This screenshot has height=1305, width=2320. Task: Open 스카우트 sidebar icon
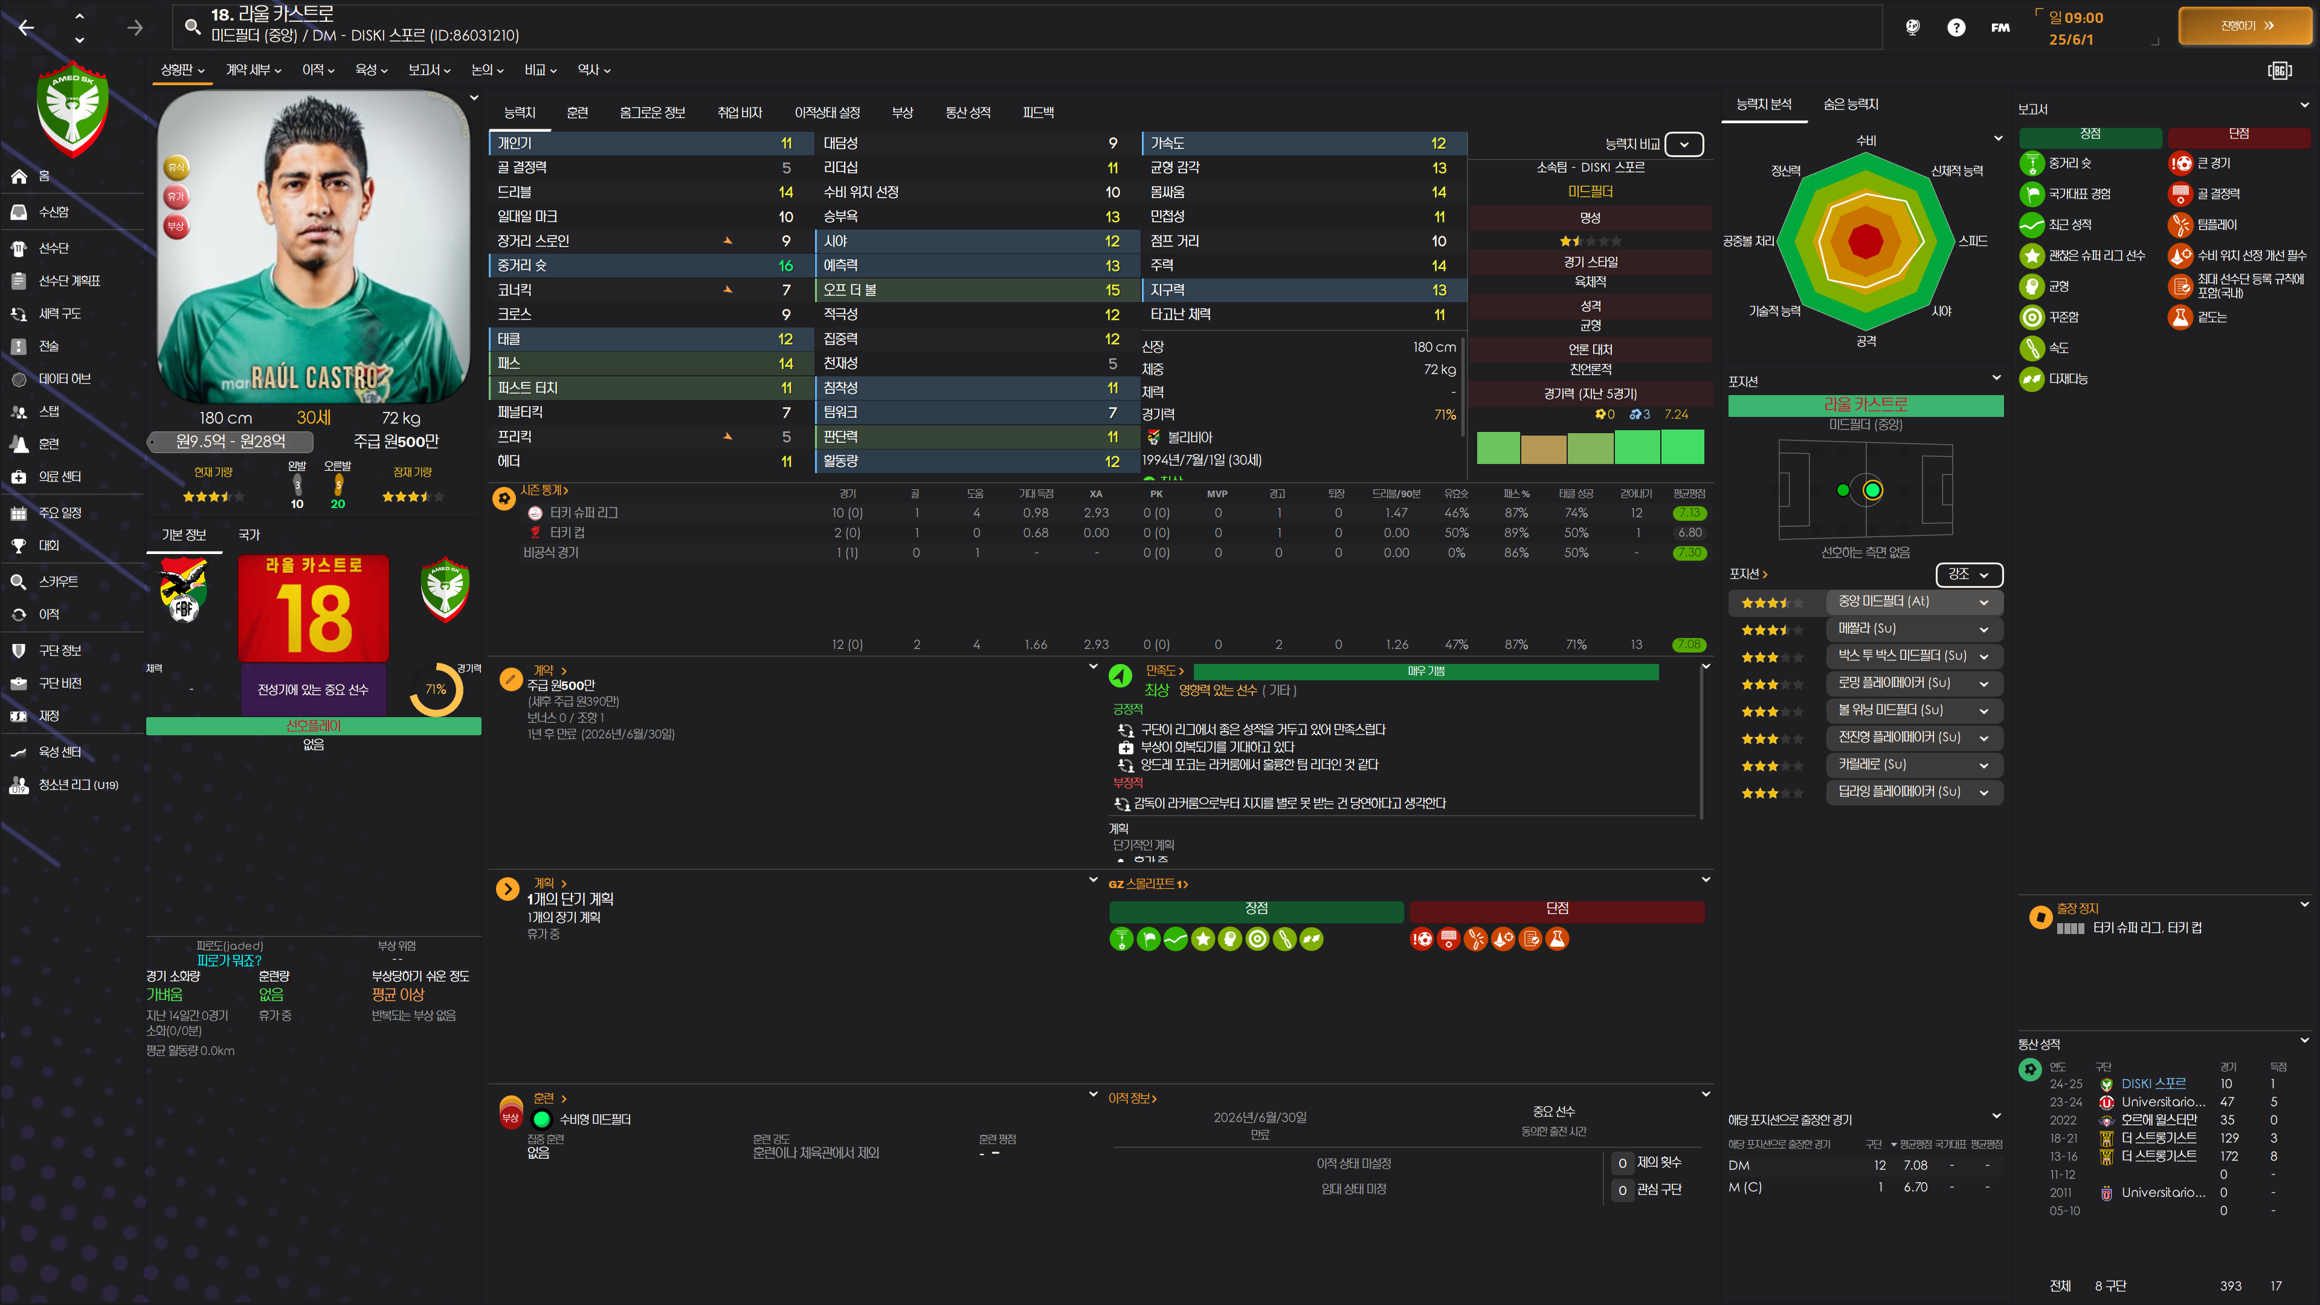coord(19,582)
